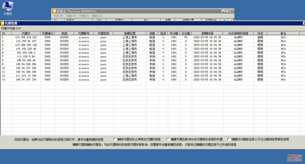The width and height of the screenshot is (305, 164).
Task: Sort by the 线路 column header
Action: 152,33
